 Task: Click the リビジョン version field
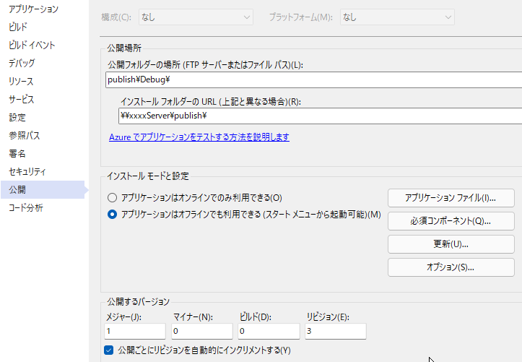coord(336,331)
